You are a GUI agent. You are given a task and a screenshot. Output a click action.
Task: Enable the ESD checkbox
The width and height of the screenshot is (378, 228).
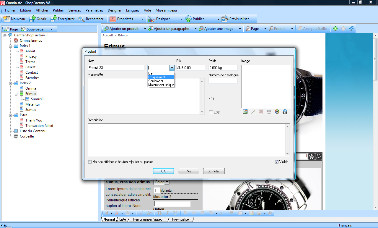(211, 112)
